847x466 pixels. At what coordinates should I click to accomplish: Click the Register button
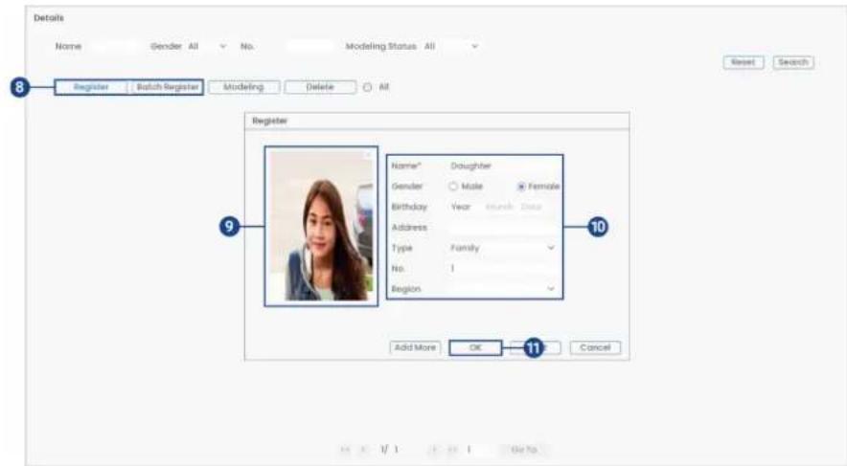click(x=91, y=87)
